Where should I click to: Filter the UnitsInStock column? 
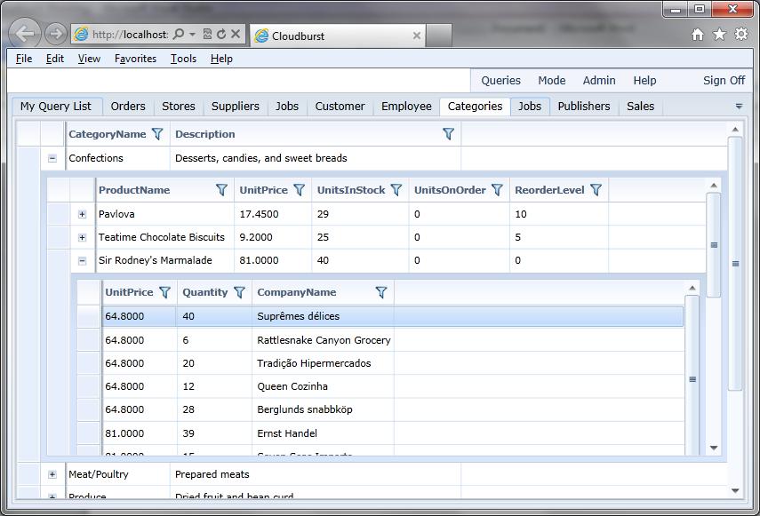tap(396, 190)
